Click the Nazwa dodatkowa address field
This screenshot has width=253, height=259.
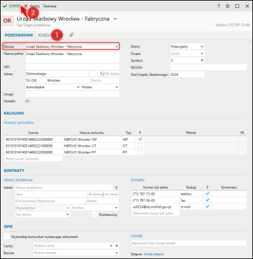click(x=64, y=187)
